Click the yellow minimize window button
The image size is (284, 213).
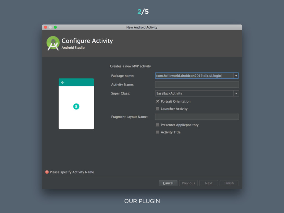[x=50, y=27]
